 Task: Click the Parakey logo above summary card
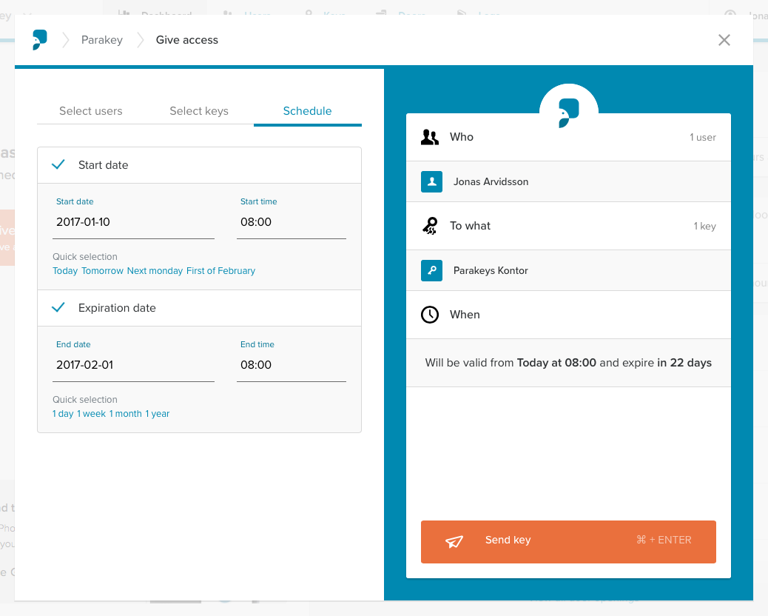569,113
